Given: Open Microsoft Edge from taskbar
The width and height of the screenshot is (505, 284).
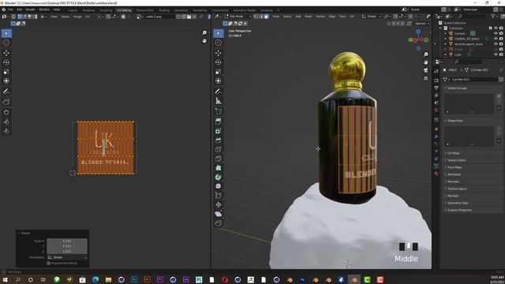Looking at the screenshot, I should 95,280.
